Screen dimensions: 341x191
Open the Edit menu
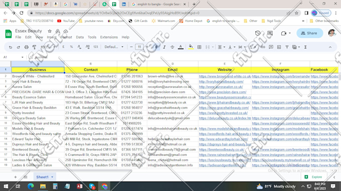pos(28,37)
